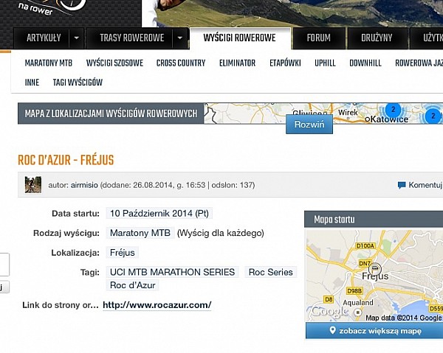Expand the Artykuły dropdown arrow
The height and width of the screenshot is (353, 443).
pyautogui.click(x=76, y=38)
